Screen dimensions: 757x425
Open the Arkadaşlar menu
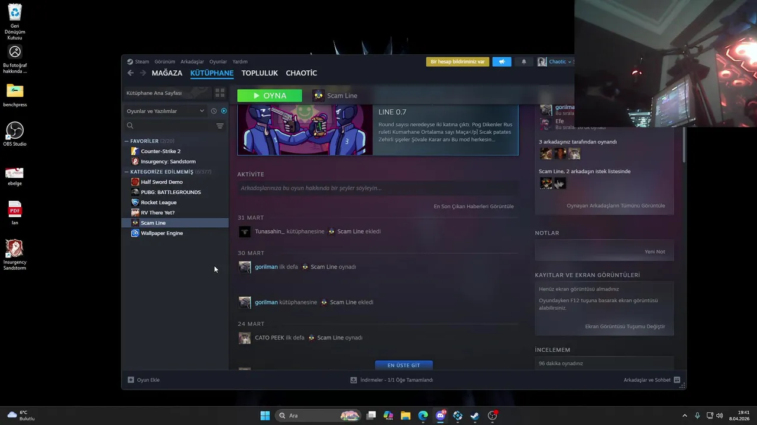click(x=192, y=61)
